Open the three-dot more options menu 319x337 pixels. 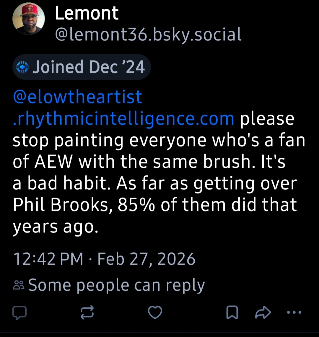click(294, 312)
